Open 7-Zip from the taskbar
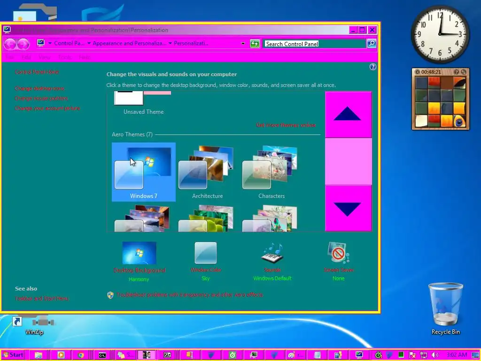481x361 pixels. 167,355
